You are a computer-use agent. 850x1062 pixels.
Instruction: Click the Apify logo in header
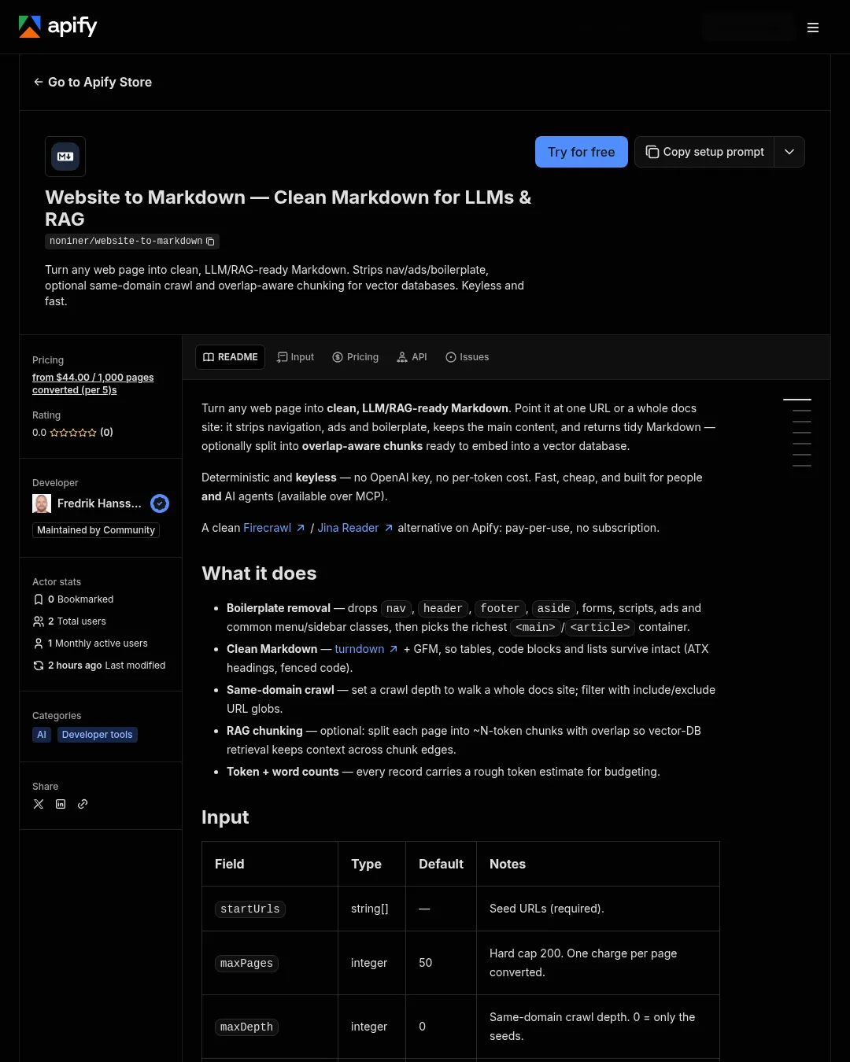[58, 27]
